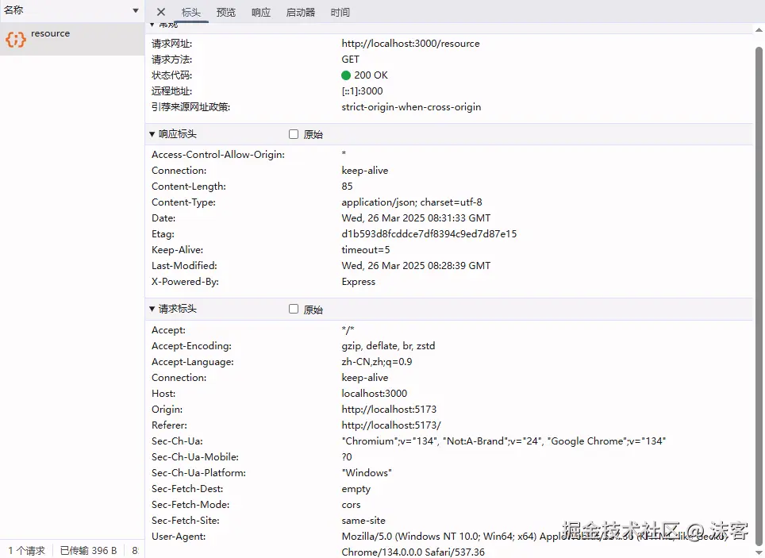Click the 1 个请求 status bar entry
Image resolution: width=765 pixels, height=558 pixels.
[x=26, y=551]
